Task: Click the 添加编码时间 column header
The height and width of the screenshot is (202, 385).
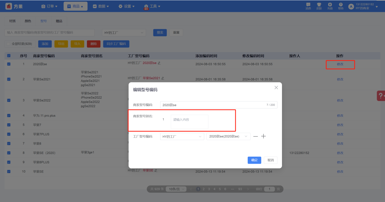Action: tap(206, 56)
